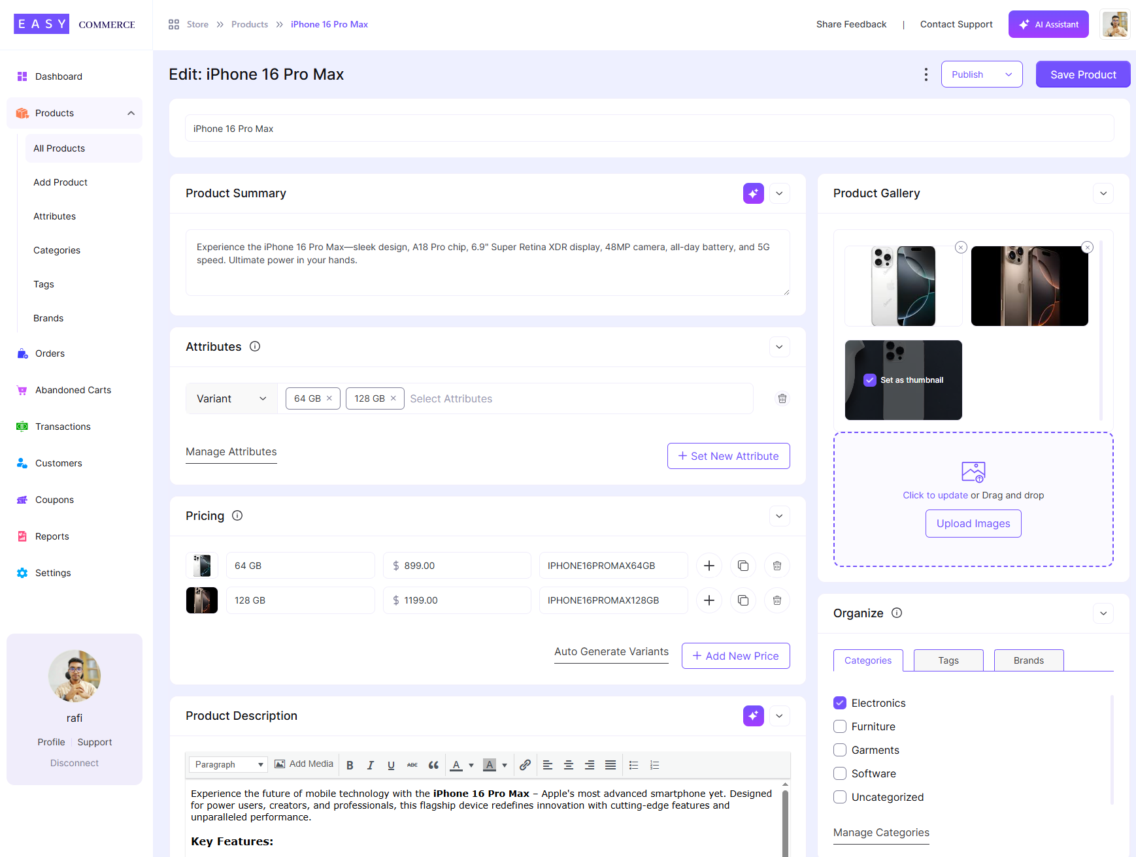Add a row after the 64 GB price

[x=709, y=566]
